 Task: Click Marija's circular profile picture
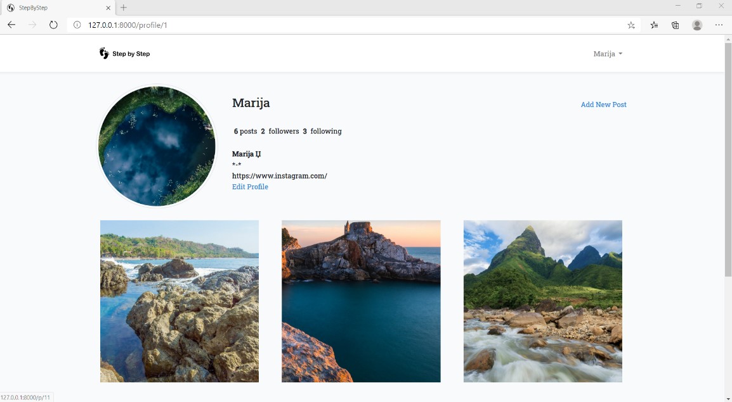click(x=157, y=146)
